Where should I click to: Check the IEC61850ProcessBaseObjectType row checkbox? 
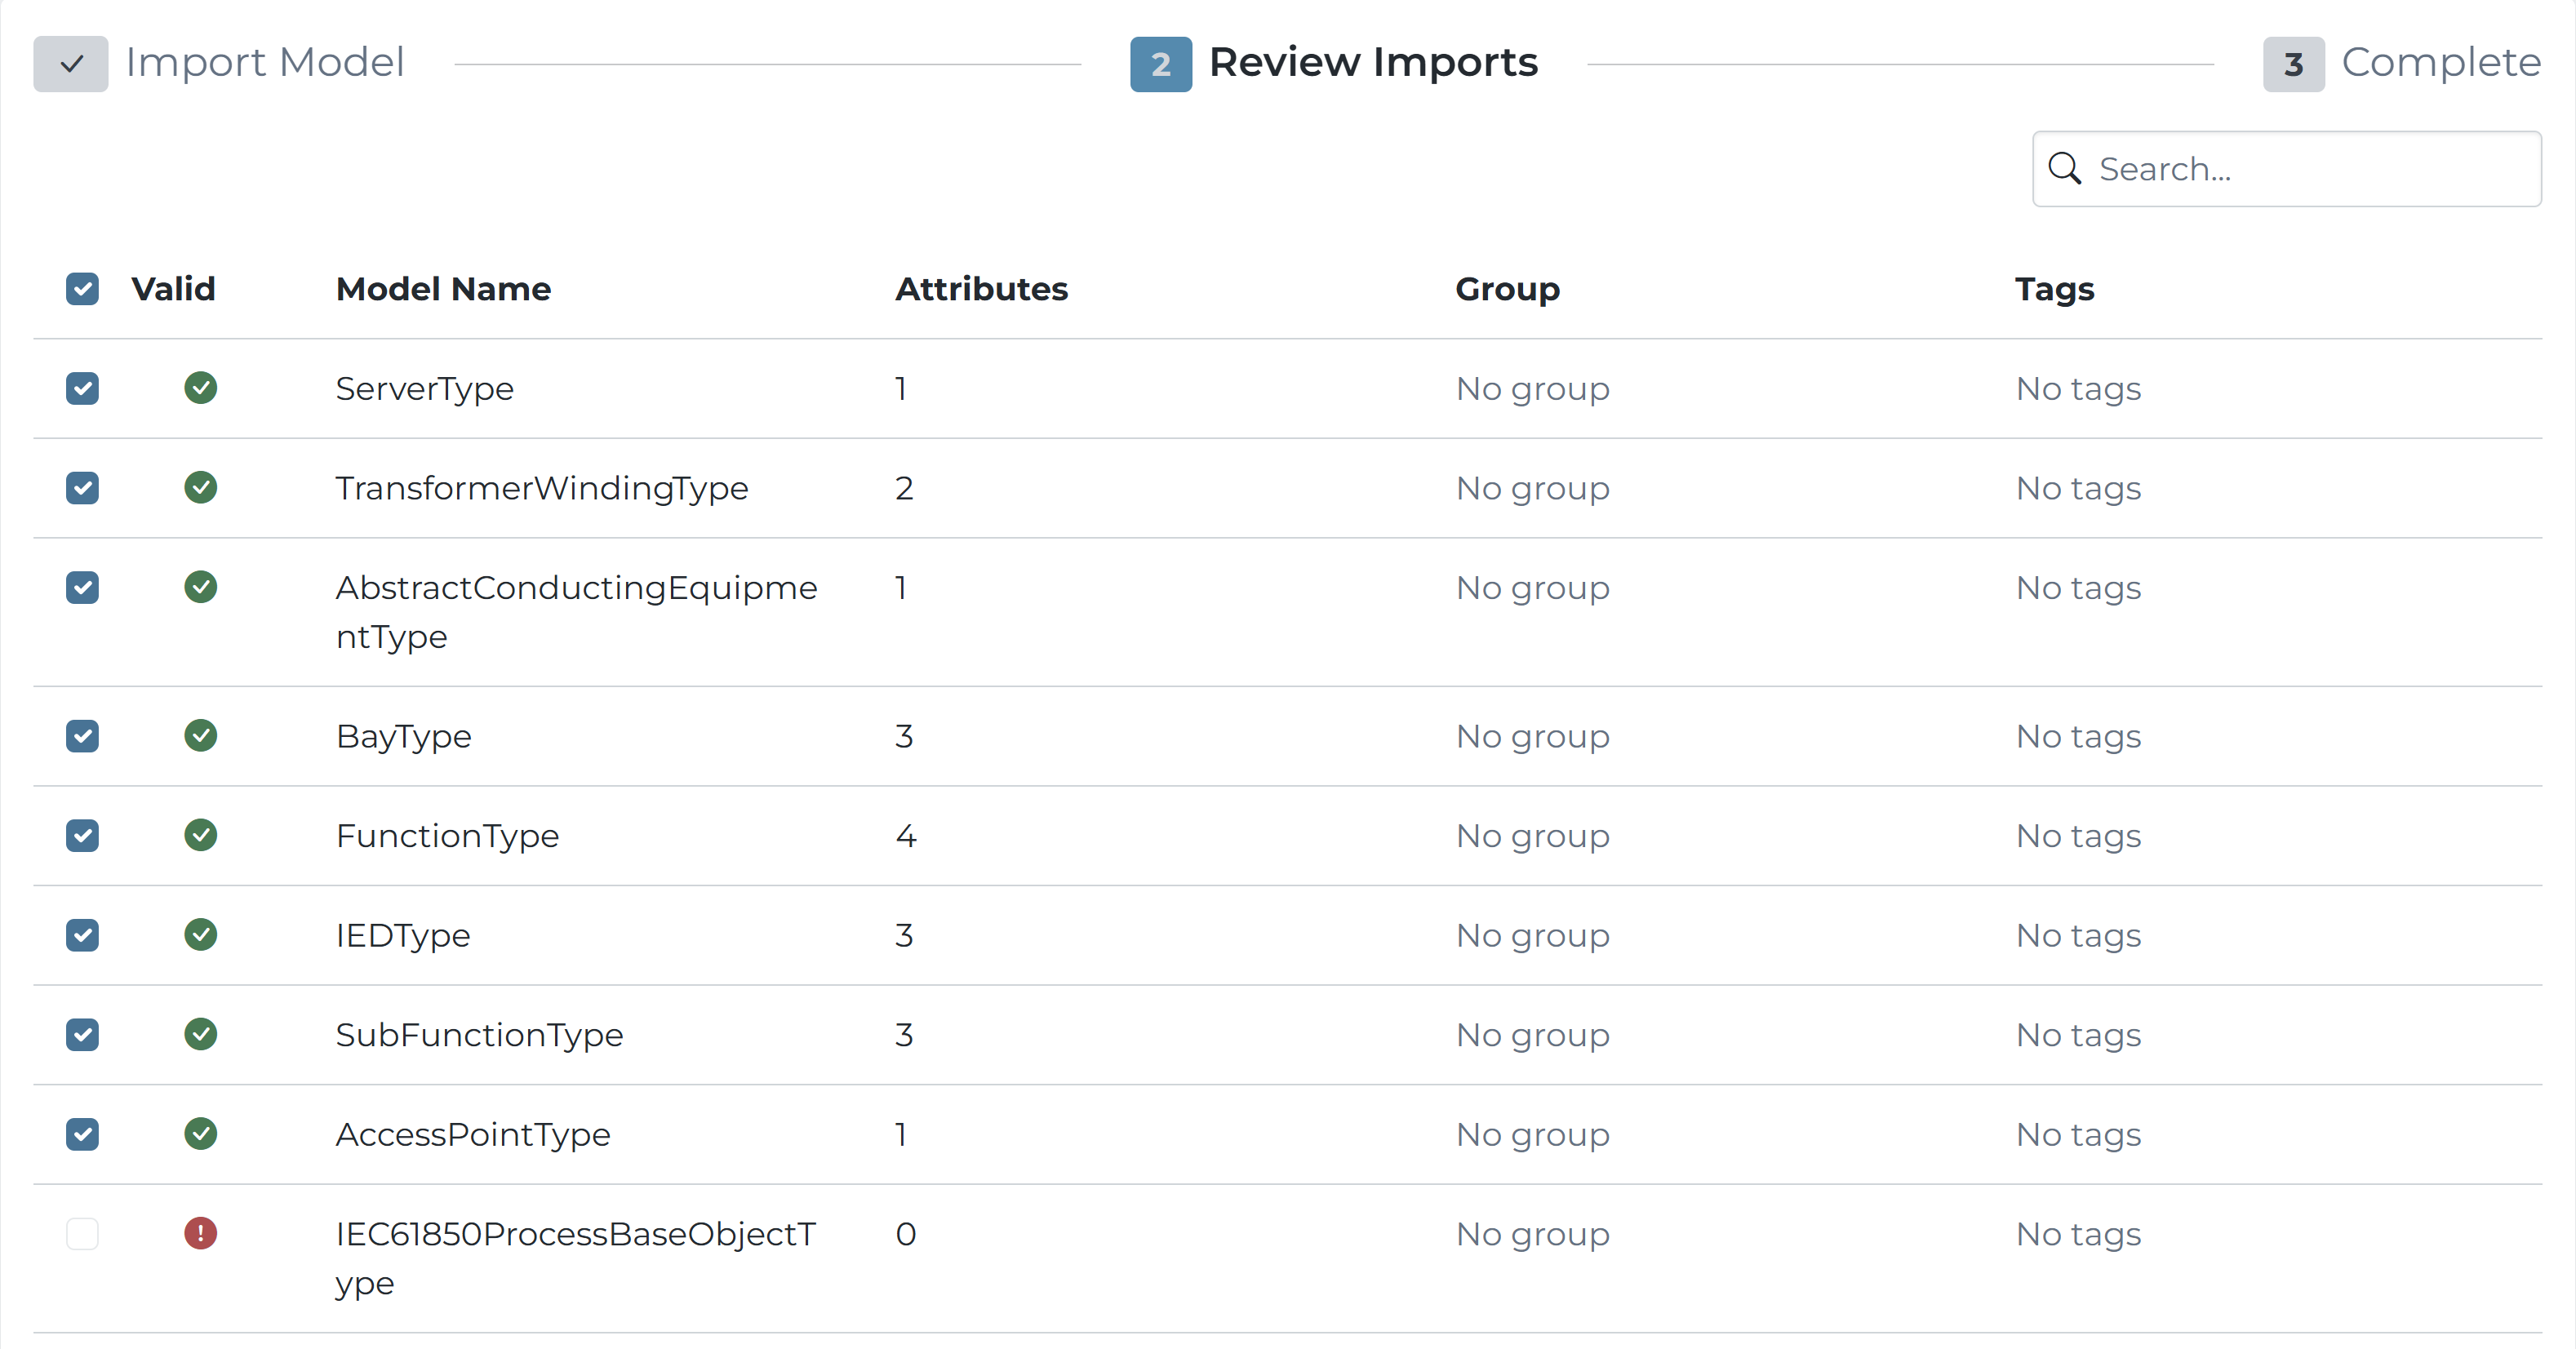pyautogui.click(x=82, y=1233)
